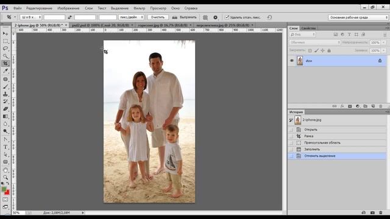Open Основная рабочая среда workspace dropdown

pyautogui.click(x=358, y=18)
